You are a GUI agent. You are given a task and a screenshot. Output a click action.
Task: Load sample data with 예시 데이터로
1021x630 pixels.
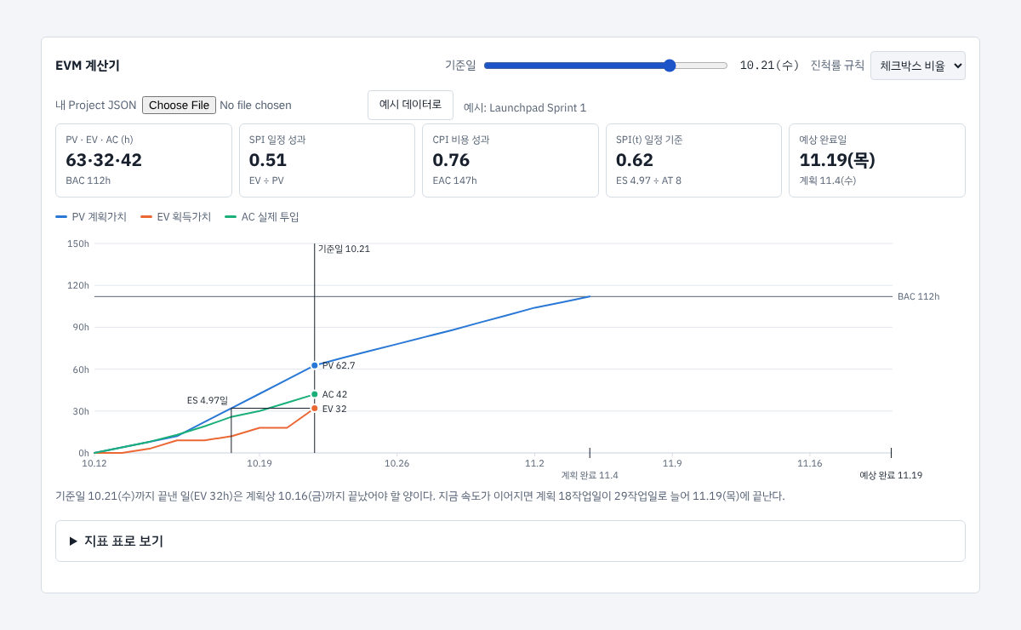pos(410,105)
